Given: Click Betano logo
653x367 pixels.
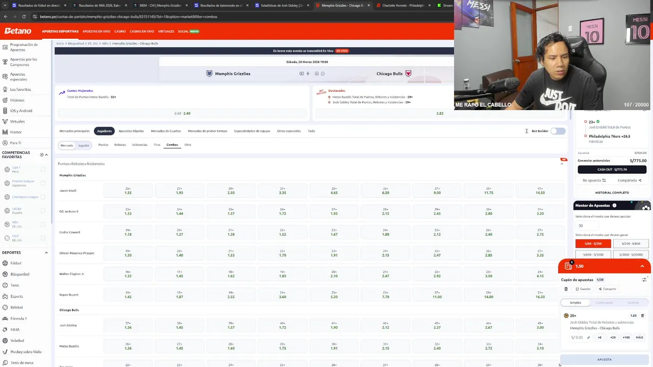Looking at the screenshot, I should coord(18,31).
